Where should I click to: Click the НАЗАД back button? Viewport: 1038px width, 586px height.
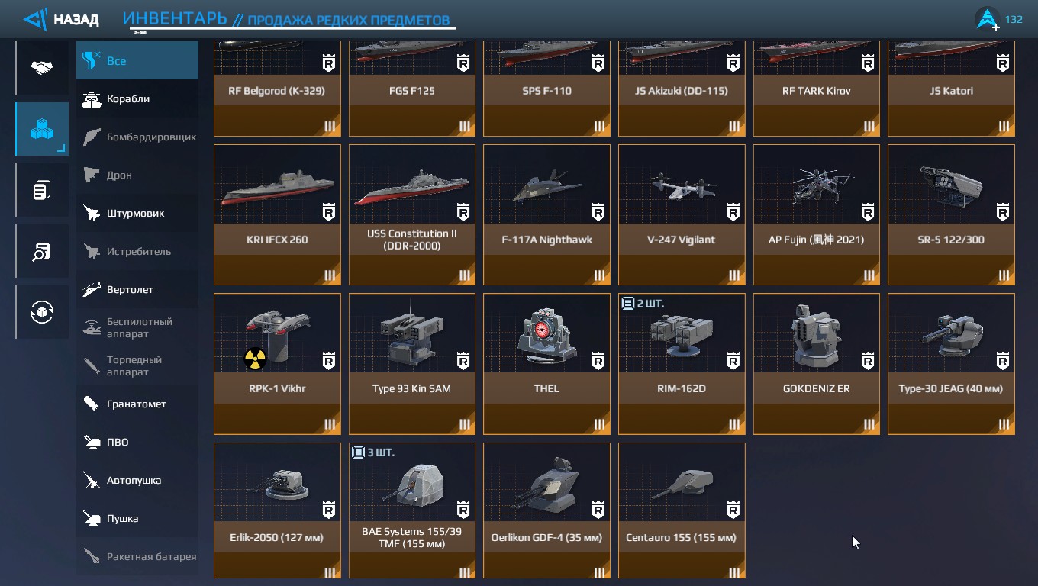coord(76,20)
